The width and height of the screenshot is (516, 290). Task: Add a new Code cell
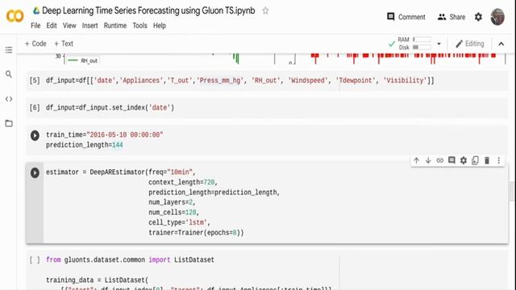(x=35, y=43)
